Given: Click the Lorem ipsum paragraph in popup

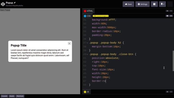Looking at the screenshot, I should [x=40, y=54].
